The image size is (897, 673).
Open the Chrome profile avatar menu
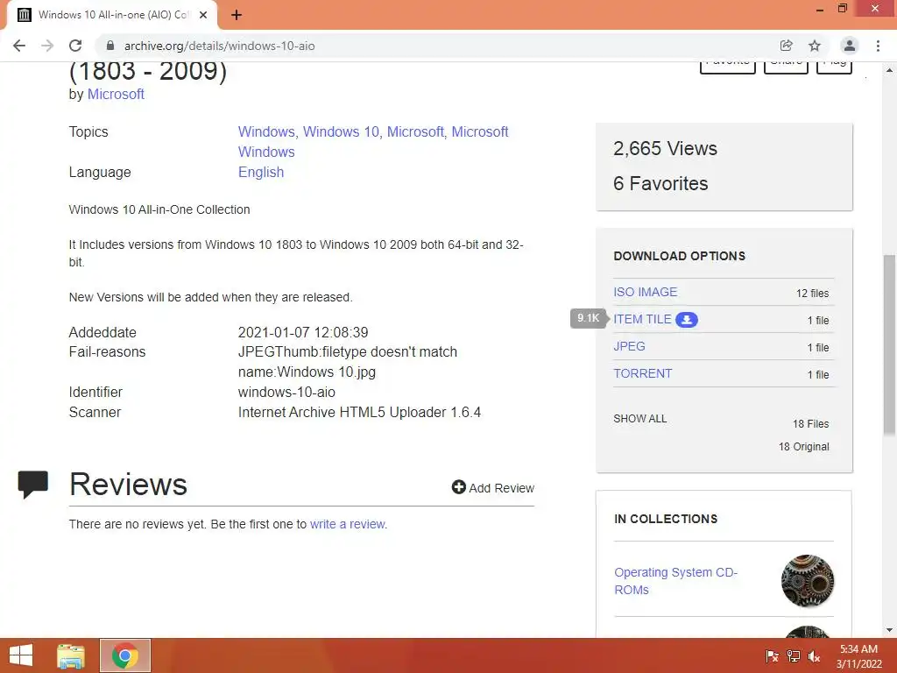click(x=850, y=46)
